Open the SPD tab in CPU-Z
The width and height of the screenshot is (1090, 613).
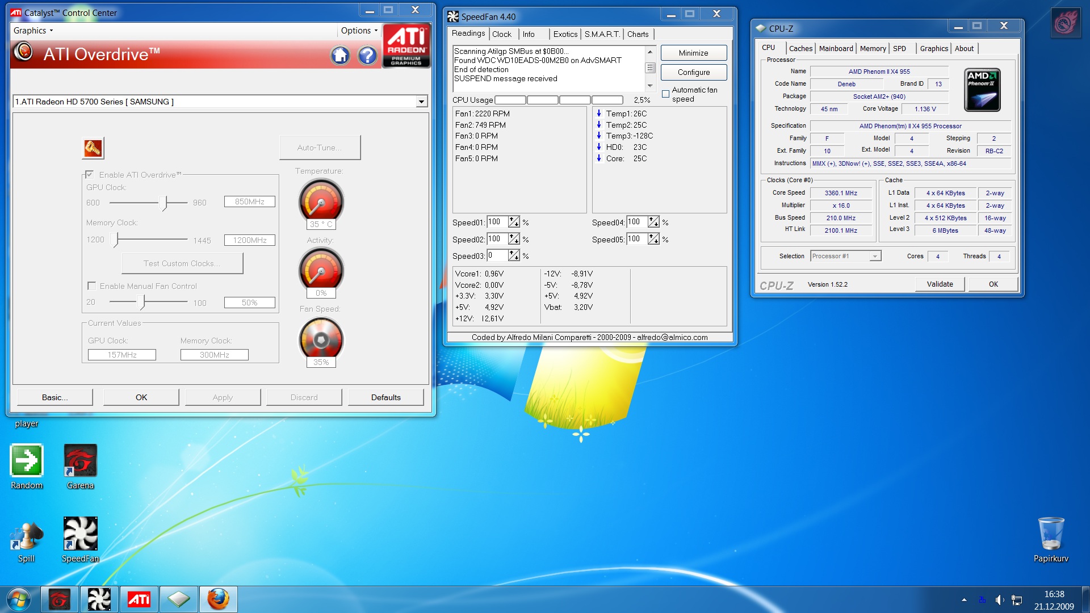[899, 49]
